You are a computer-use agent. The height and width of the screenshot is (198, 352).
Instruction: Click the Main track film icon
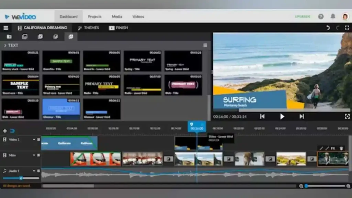pyautogui.click(x=4, y=155)
